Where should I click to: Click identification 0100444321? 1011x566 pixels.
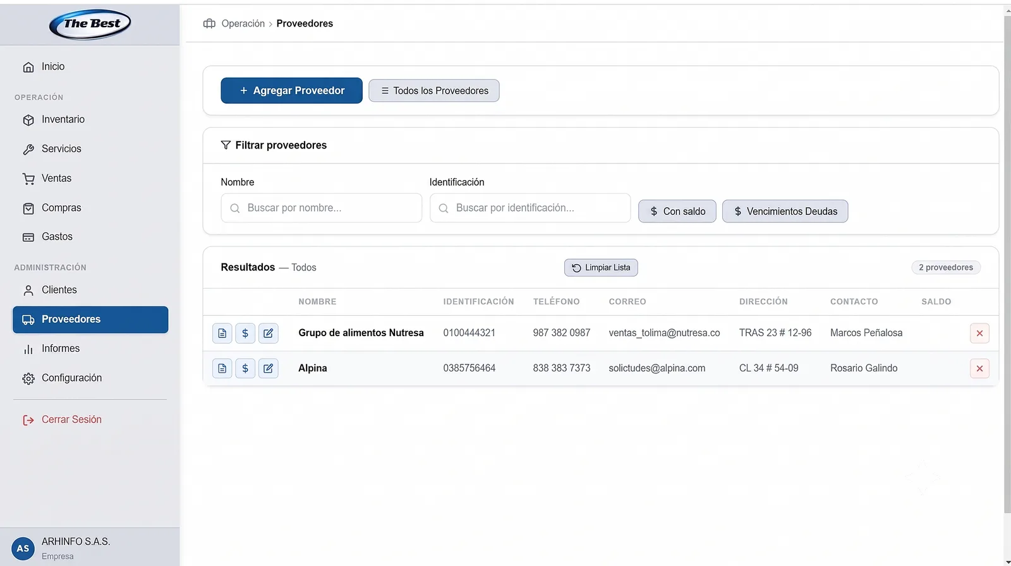click(469, 333)
